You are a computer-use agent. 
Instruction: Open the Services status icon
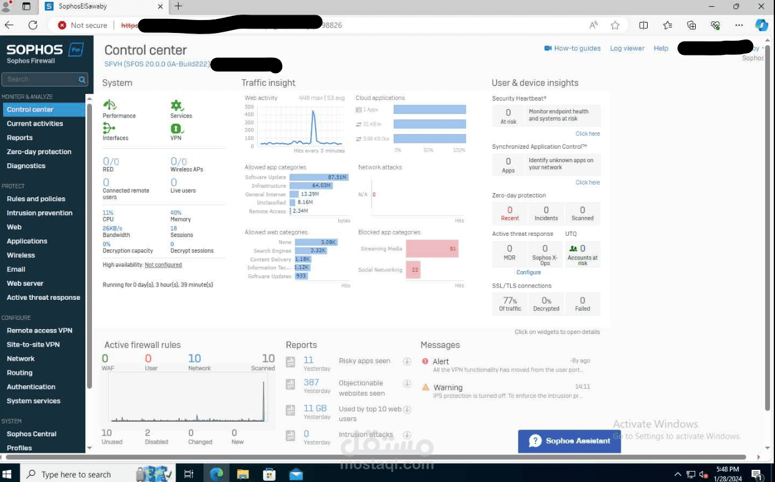tap(177, 105)
